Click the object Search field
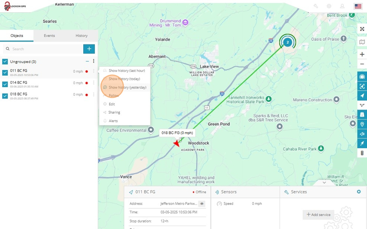The width and height of the screenshot is (367, 229). pyautogui.click(x=43, y=49)
